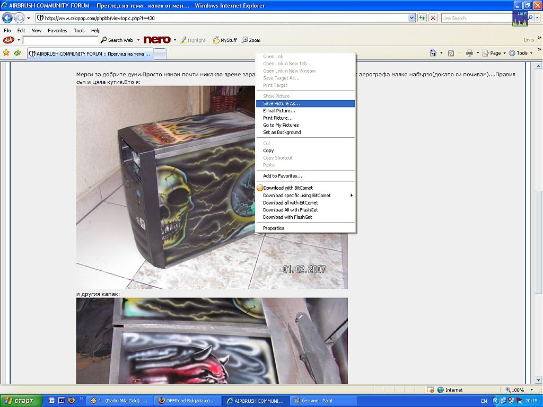Click the red demon panel image
Viewport: 543px width, 407px height.
(x=212, y=341)
